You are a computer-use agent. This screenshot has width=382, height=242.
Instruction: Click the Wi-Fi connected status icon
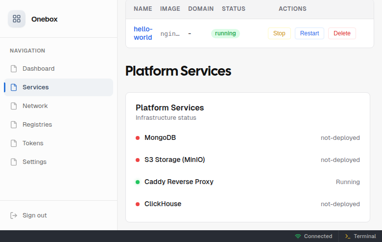point(298,236)
